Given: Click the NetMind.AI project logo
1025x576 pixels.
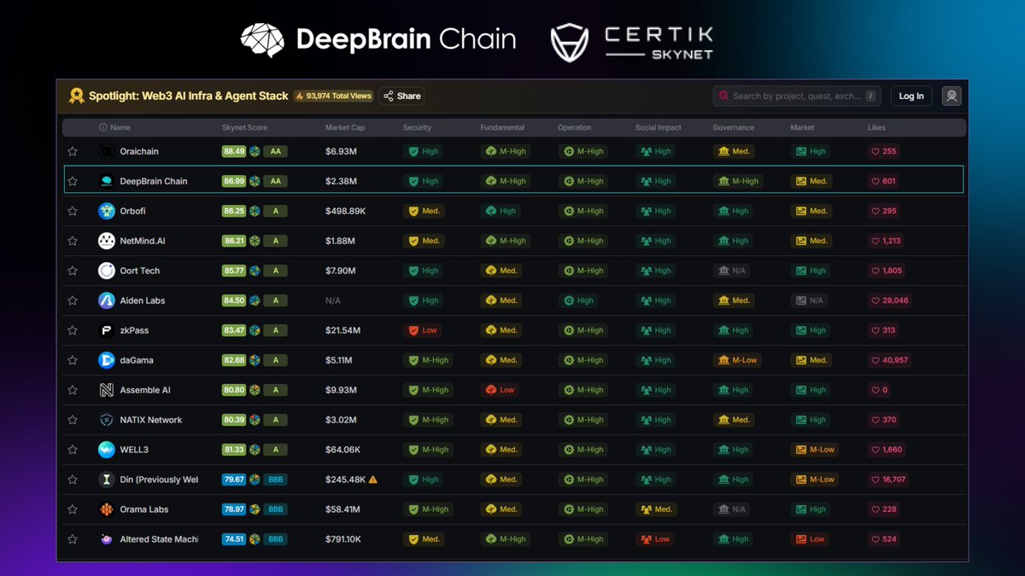Looking at the screenshot, I should (x=106, y=241).
